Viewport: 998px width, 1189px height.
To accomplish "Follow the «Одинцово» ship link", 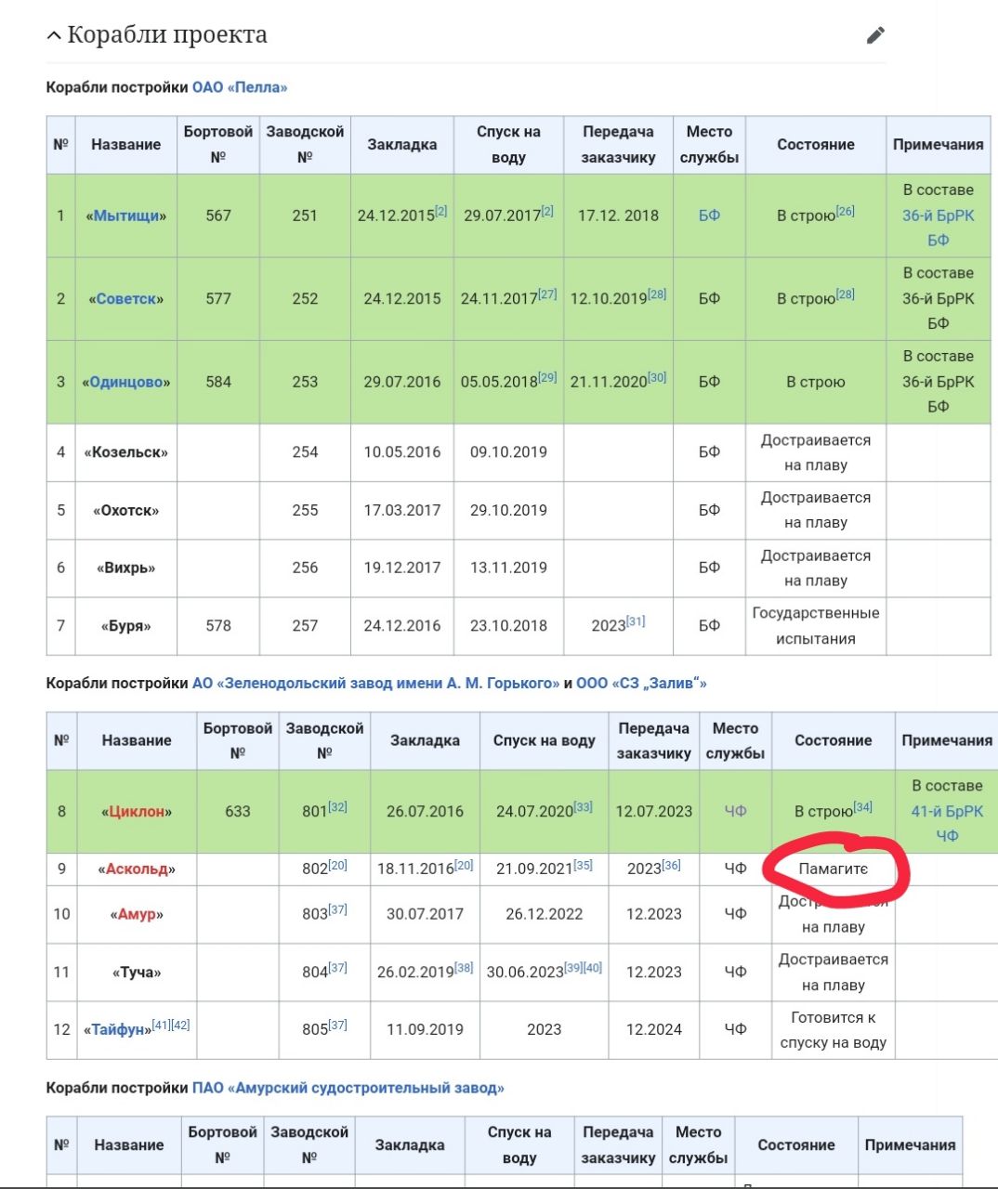I will point(126,382).
